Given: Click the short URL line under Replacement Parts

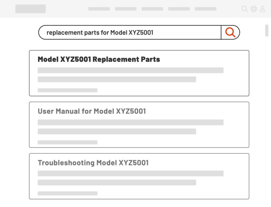Looking at the screenshot, I should [x=67, y=90].
